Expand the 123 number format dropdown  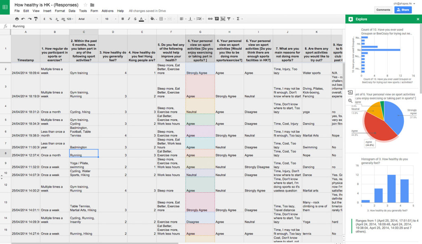tap(69, 19)
